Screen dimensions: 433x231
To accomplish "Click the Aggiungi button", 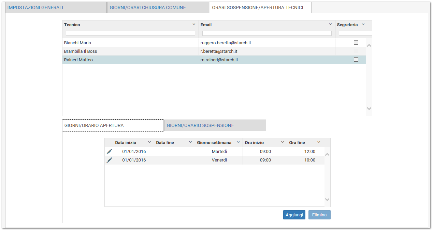I will pyautogui.click(x=294, y=215).
